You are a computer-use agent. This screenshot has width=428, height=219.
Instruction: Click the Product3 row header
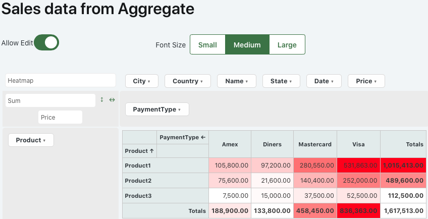(166, 196)
